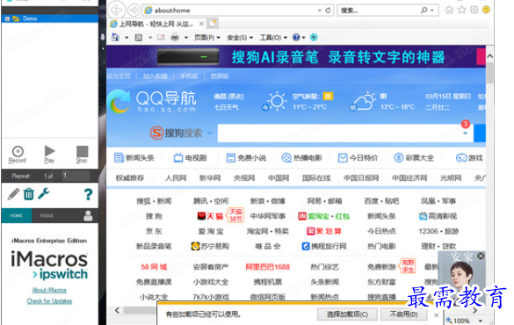Open 携程旅行网 site link
Viewport: 514px width, 325px height.
click(x=324, y=246)
